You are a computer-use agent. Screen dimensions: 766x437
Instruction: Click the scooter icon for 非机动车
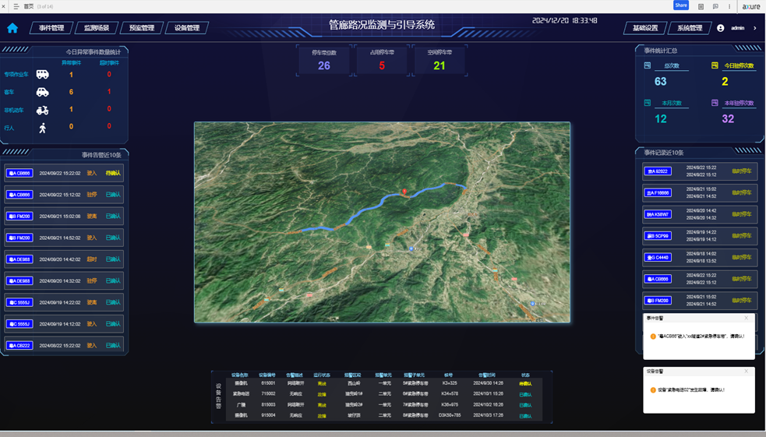(x=42, y=110)
